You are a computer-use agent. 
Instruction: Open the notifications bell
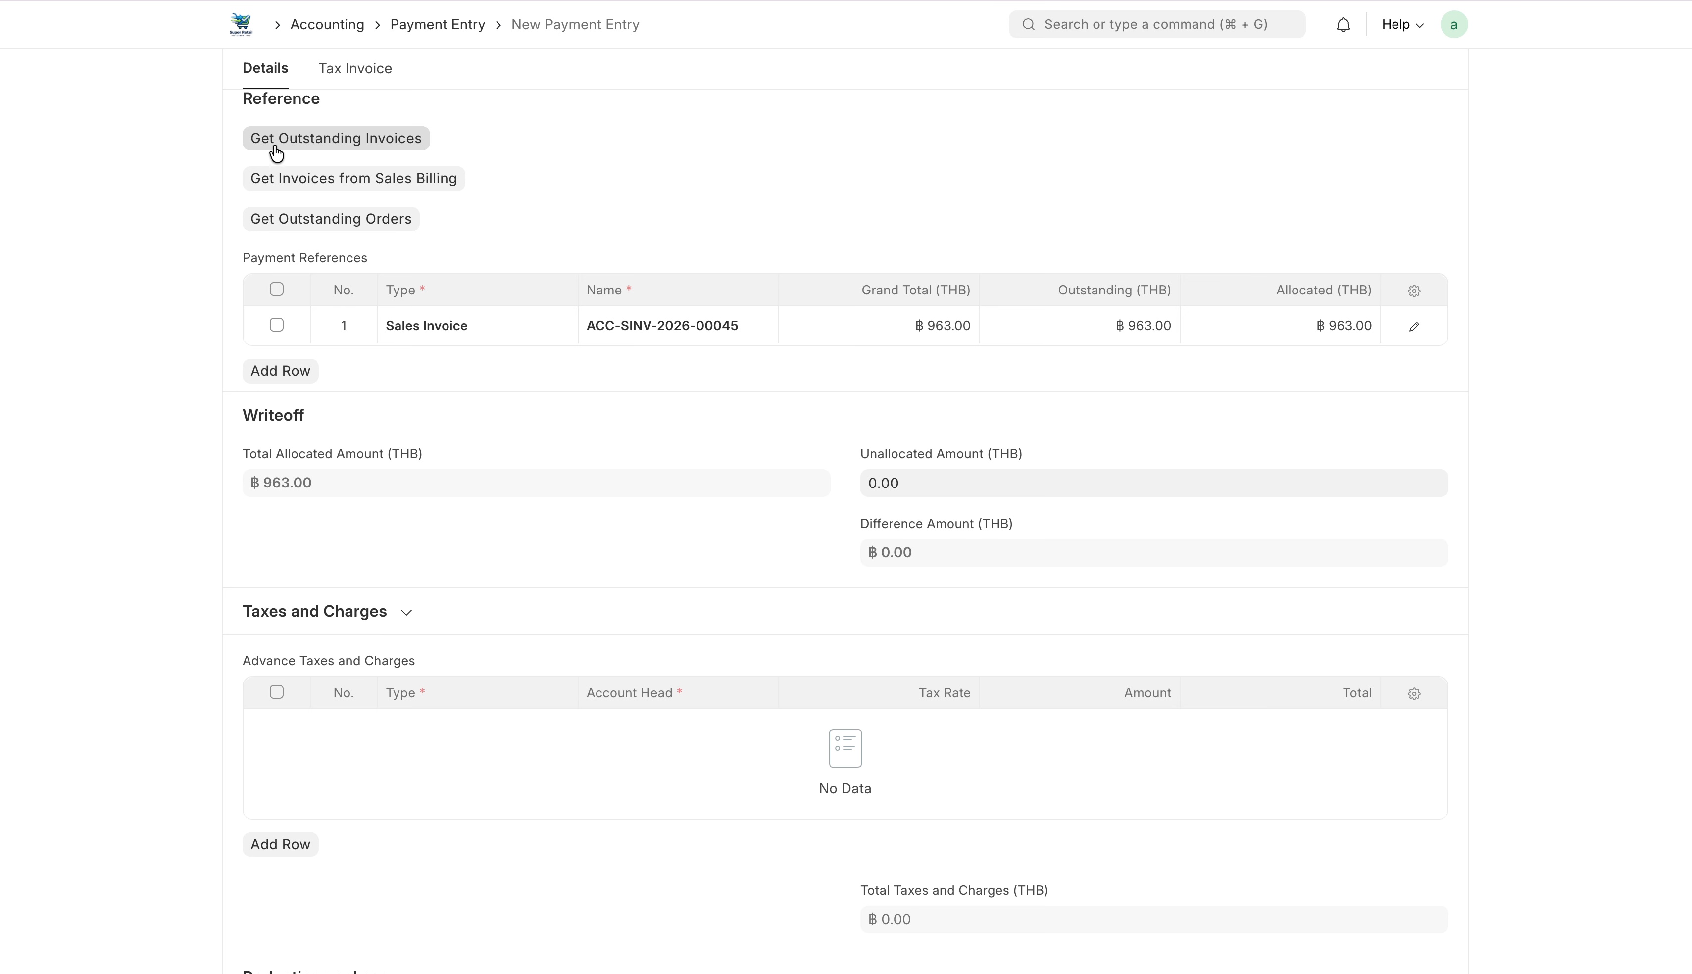click(x=1343, y=25)
